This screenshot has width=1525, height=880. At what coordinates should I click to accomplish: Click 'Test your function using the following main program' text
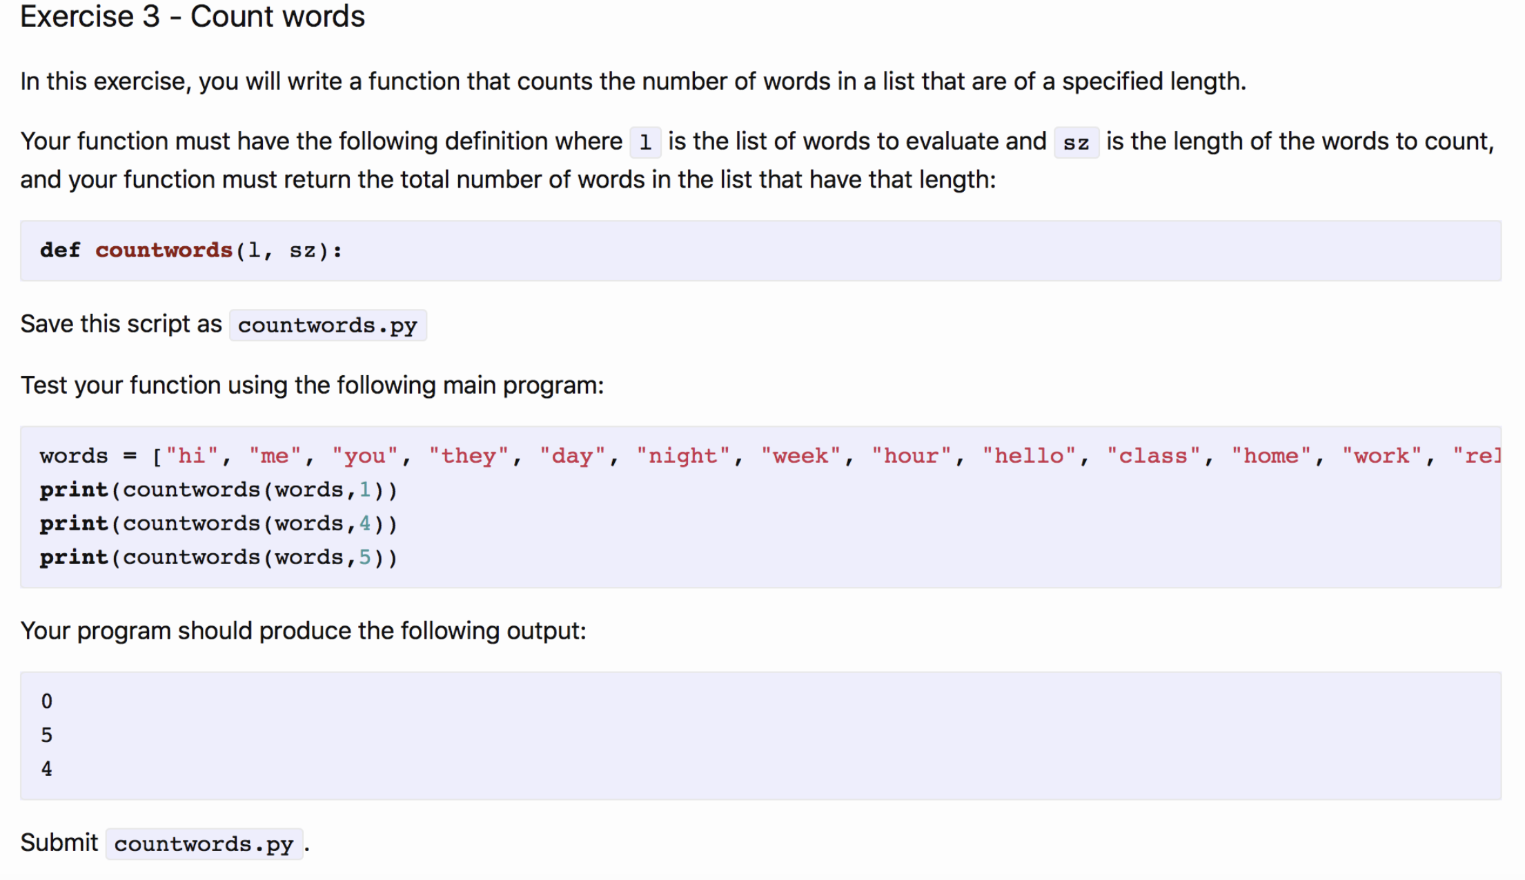point(312,386)
